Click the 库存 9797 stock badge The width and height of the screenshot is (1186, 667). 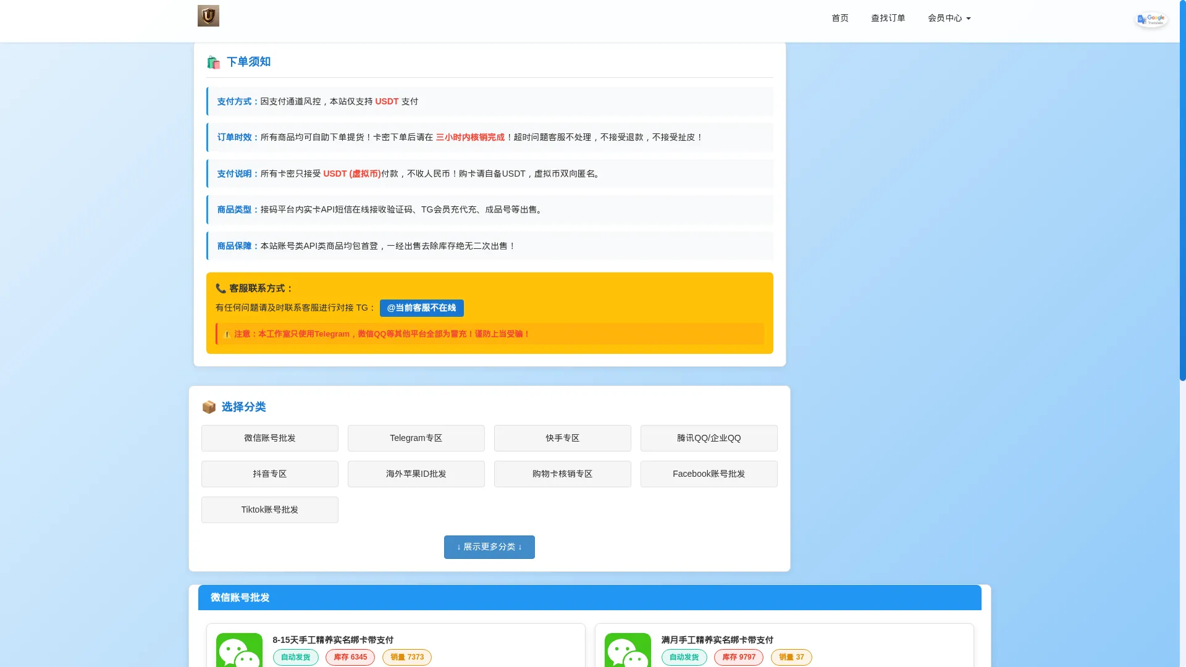[x=739, y=657]
